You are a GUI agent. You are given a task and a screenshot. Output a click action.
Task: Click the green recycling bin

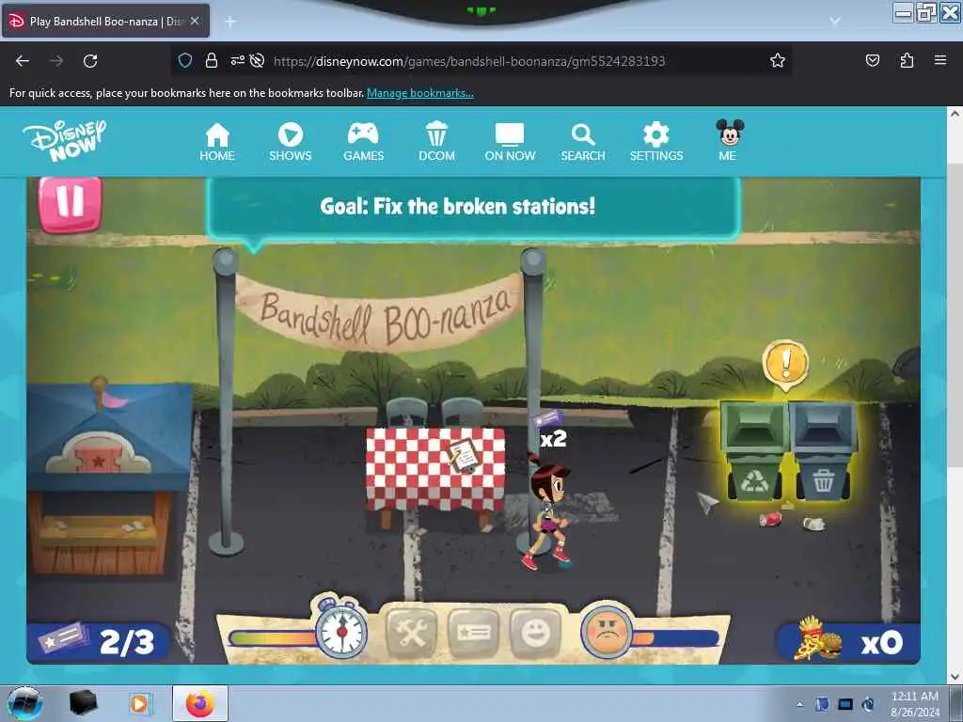coord(754,451)
